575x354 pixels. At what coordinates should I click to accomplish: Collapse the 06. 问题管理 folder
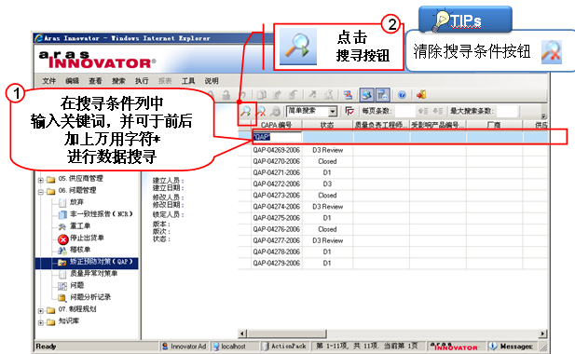[41, 191]
